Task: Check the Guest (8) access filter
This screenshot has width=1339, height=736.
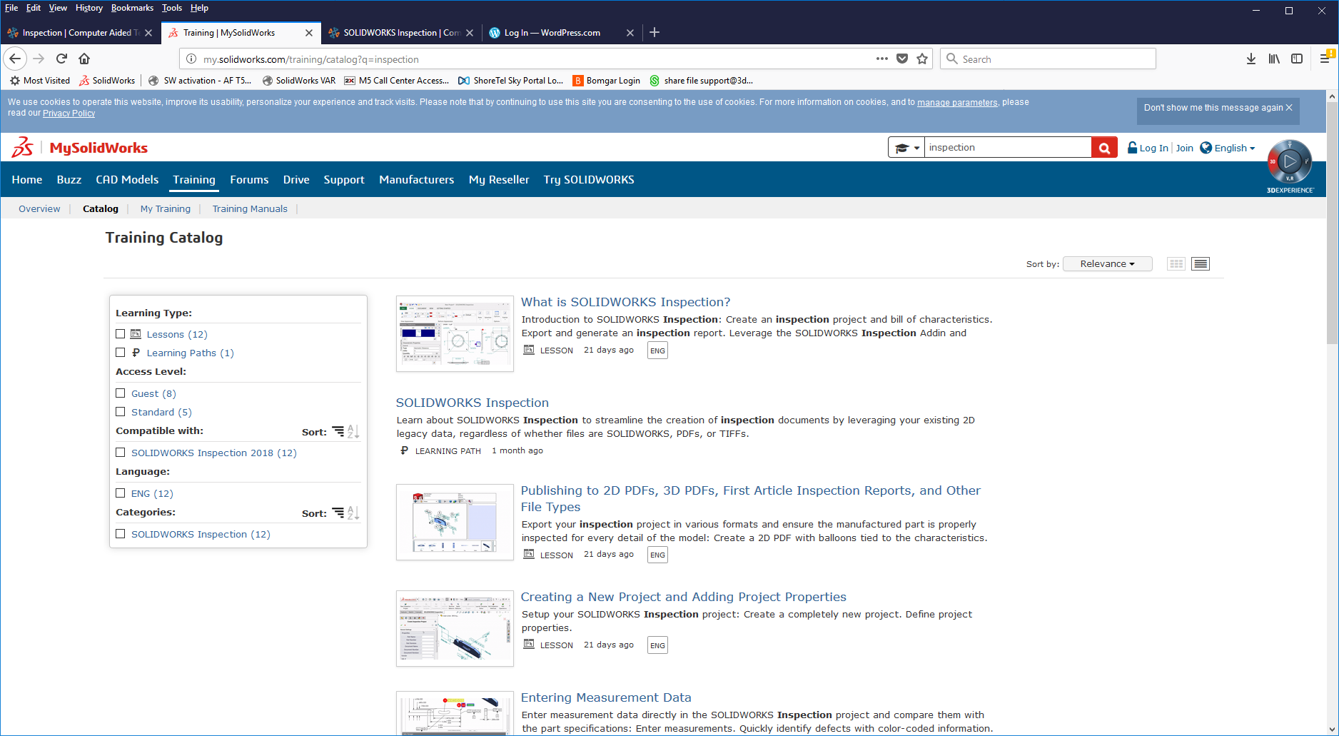Action: click(121, 393)
